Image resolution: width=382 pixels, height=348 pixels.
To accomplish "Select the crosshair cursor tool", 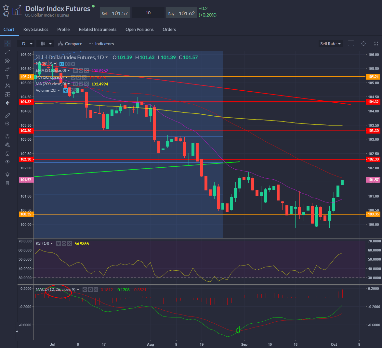I will pyautogui.click(x=7, y=44).
